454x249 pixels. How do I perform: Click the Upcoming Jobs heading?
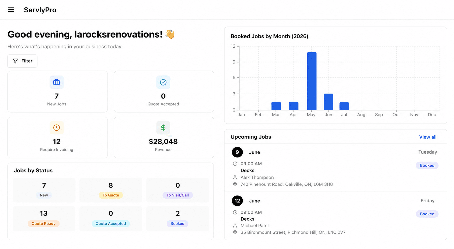point(251,137)
